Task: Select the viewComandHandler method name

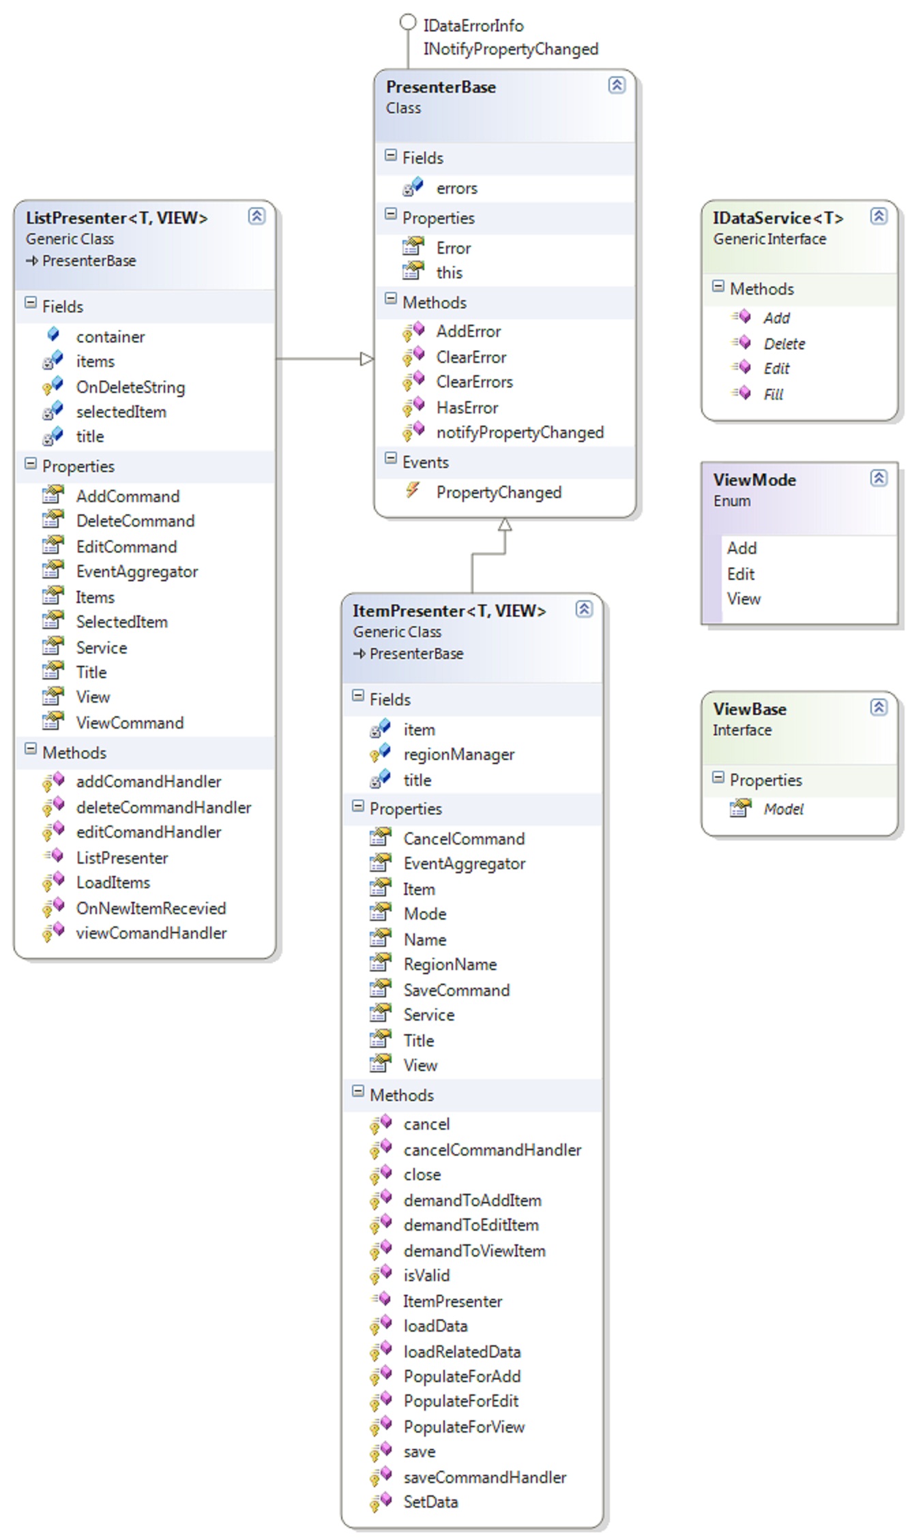Action: (x=151, y=933)
